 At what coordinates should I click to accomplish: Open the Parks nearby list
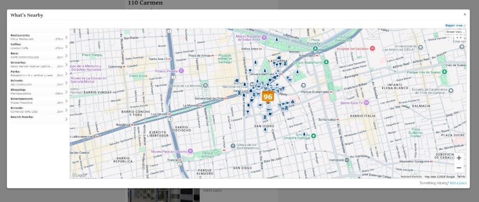(66, 73)
